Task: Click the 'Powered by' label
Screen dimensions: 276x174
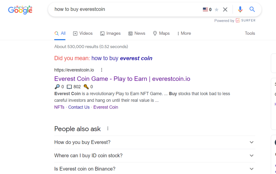Action: 224,20
